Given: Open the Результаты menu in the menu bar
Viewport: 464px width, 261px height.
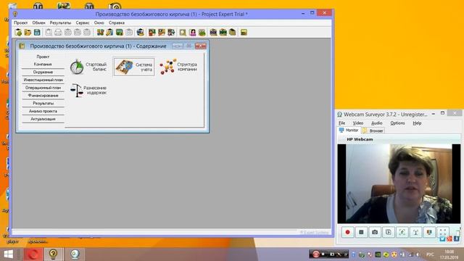Looking at the screenshot, I should pyautogui.click(x=60, y=22).
